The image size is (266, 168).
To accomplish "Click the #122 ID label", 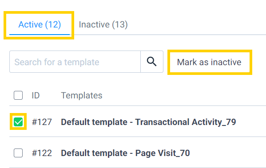I will 42,153.
